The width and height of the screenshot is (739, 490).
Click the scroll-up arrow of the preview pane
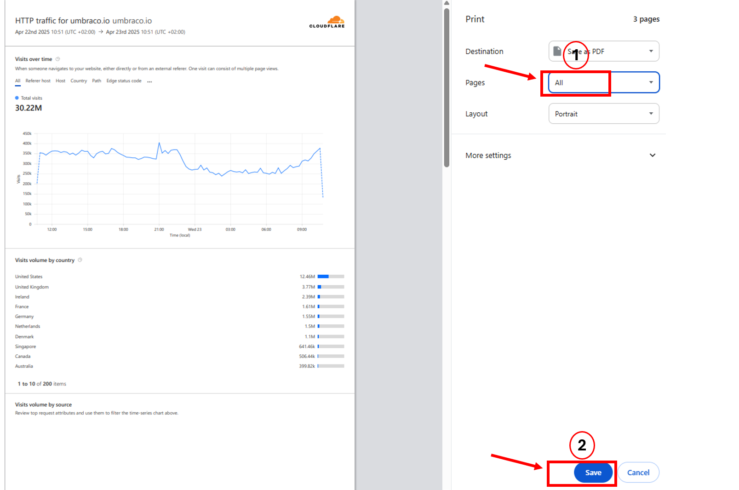click(447, 3)
